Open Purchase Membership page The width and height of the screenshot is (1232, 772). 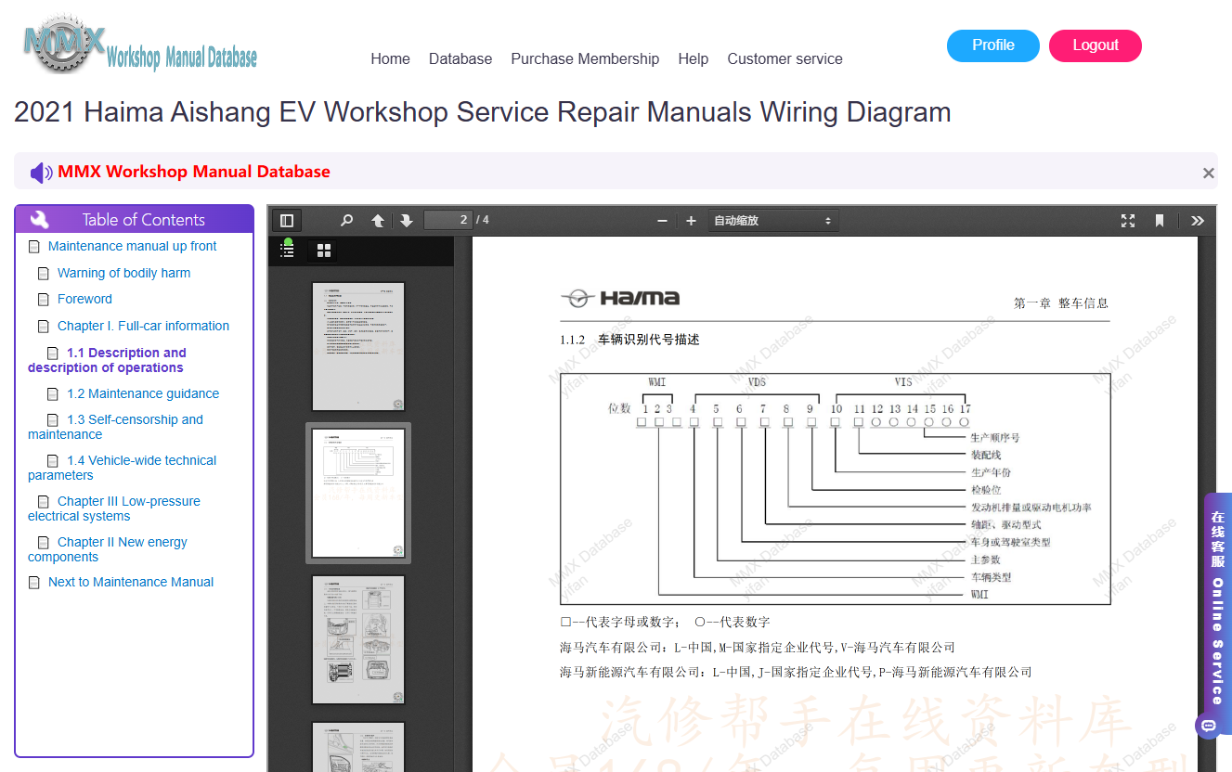(x=585, y=58)
